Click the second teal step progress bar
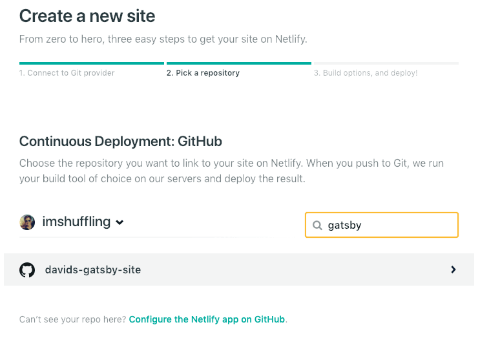Viewport: 500px width, 349px height. point(239,63)
